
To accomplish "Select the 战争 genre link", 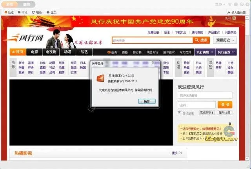I will (x=62, y=63).
